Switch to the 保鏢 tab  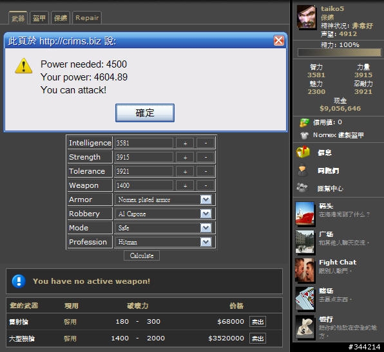click(x=61, y=18)
